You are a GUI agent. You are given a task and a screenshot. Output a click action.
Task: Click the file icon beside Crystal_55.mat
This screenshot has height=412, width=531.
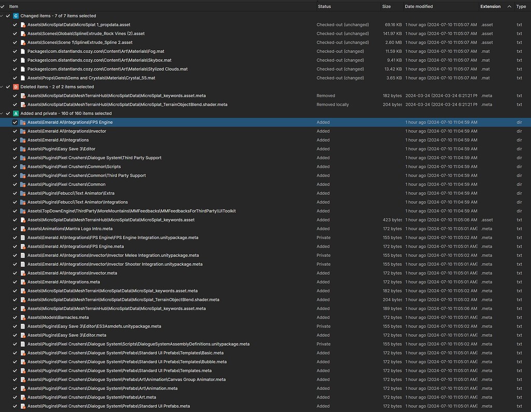click(x=23, y=78)
